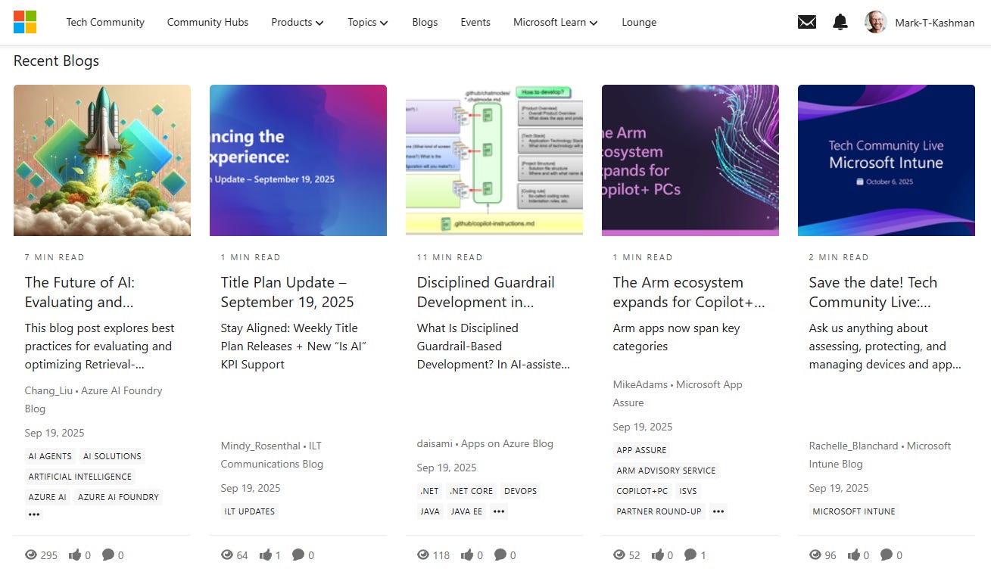The image size is (991, 578).
Task: Like the Disciplined Guardrail Development post
Action: point(467,555)
